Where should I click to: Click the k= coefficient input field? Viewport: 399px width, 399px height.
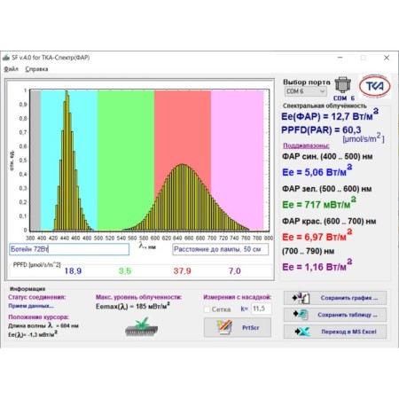(x=262, y=309)
